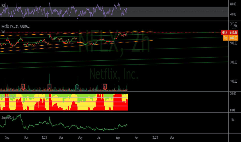The height and width of the screenshot is (142, 241).
Task: Click the 500.00 price scale value
Action: (x=234, y=43)
